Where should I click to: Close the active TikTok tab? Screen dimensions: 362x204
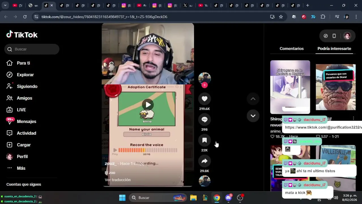pyautogui.click(x=52, y=5)
